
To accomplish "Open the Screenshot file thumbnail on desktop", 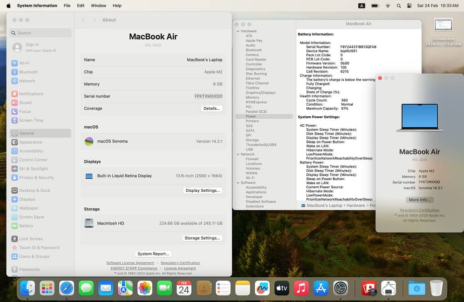I will click(443, 25).
